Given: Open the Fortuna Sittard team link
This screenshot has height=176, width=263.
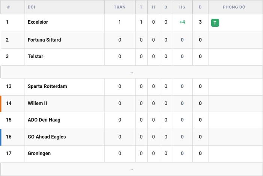Looking at the screenshot, I should pyautogui.click(x=44, y=40).
